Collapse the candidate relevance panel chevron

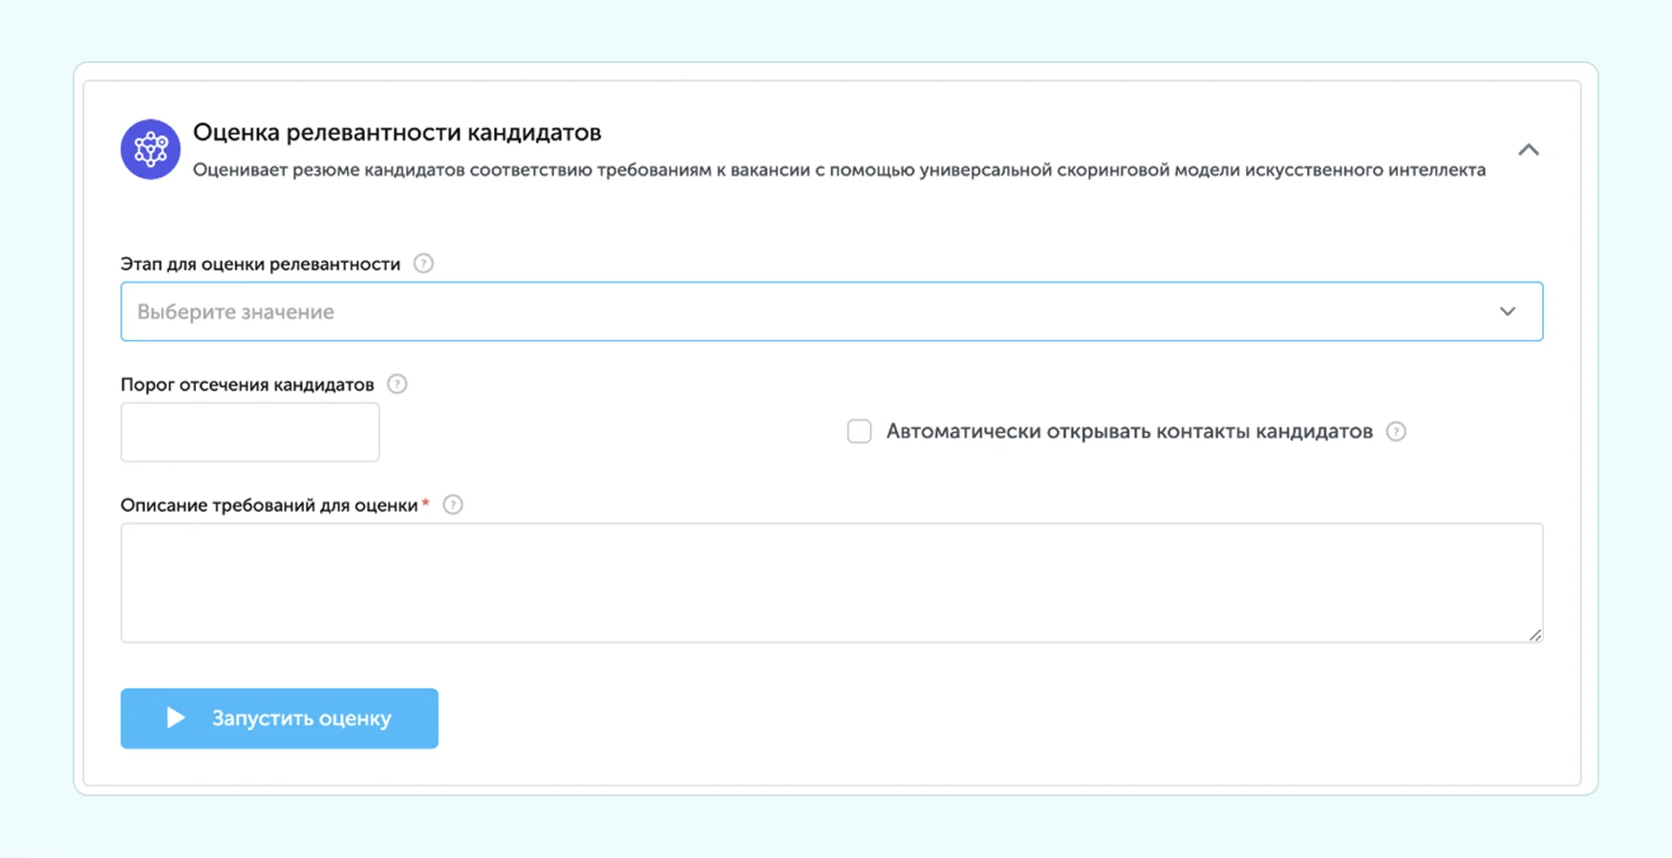point(1528,150)
